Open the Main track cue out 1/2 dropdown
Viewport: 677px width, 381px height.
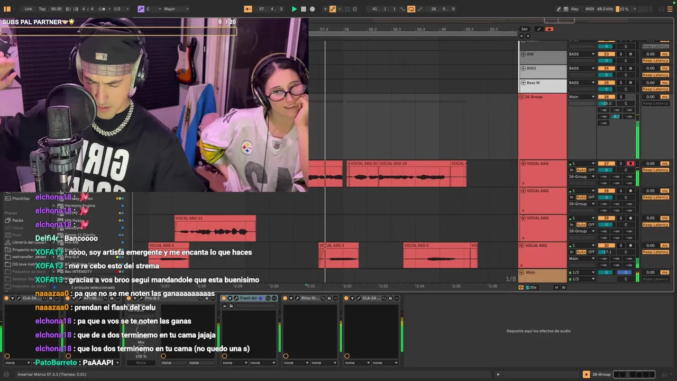(x=582, y=273)
